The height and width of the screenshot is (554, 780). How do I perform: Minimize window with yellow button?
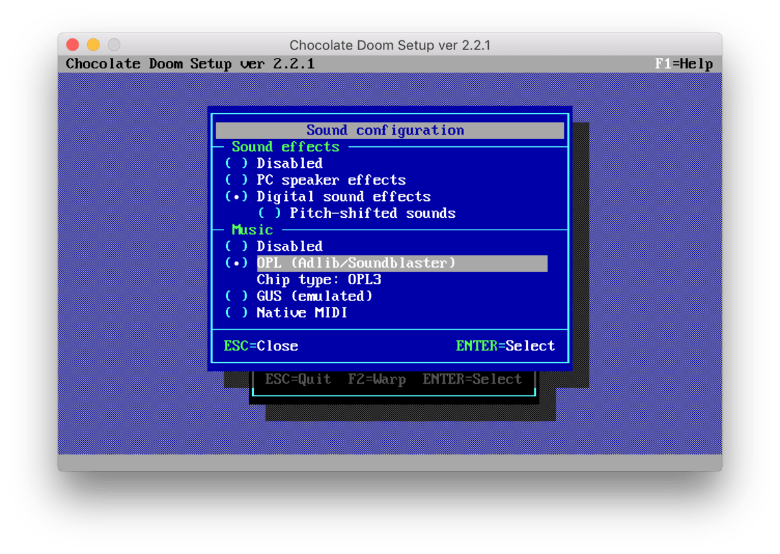tap(94, 45)
